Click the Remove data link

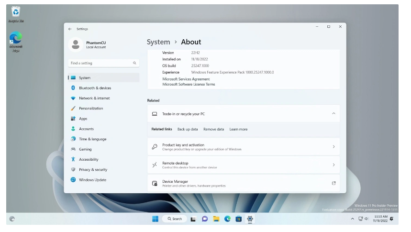tap(213, 130)
